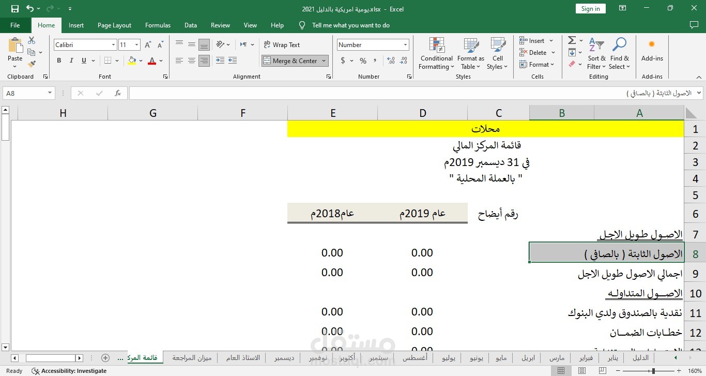Screen dimensions: 706x376
Task: Click the Insert Function fx icon
Action: coord(118,93)
